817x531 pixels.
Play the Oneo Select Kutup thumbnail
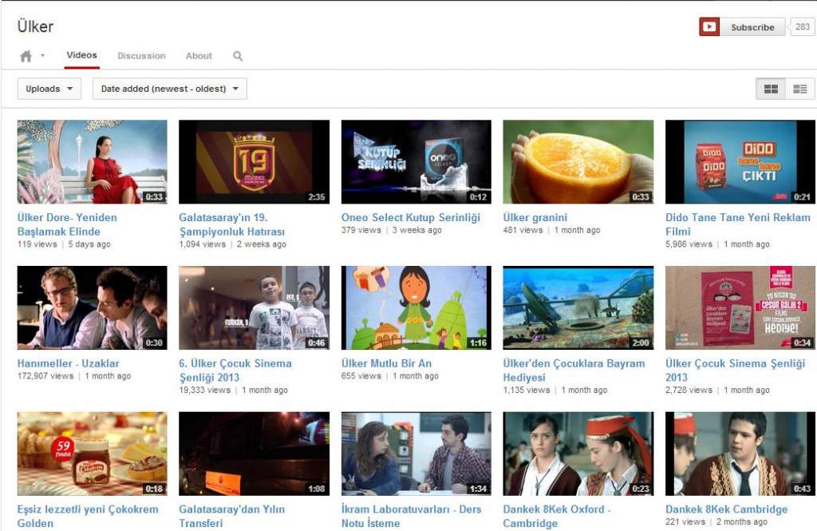coord(416,162)
